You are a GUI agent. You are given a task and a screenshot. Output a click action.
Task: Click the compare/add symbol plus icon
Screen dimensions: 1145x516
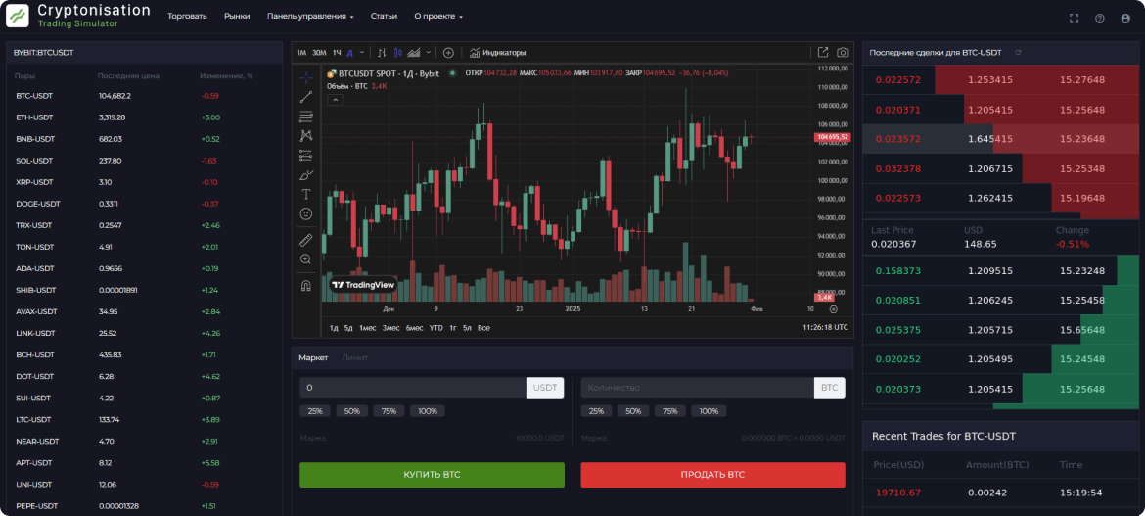point(448,52)
